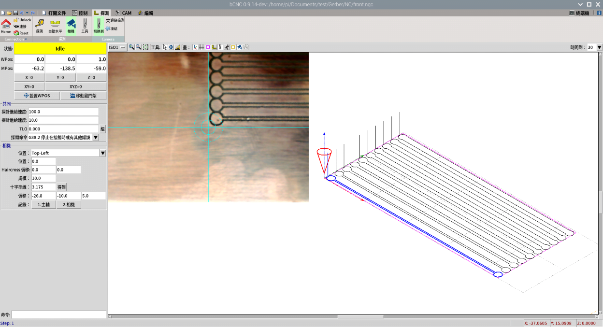
Task: Open the G38.2 probe command dropdown
Action: (x=96, y=138)
